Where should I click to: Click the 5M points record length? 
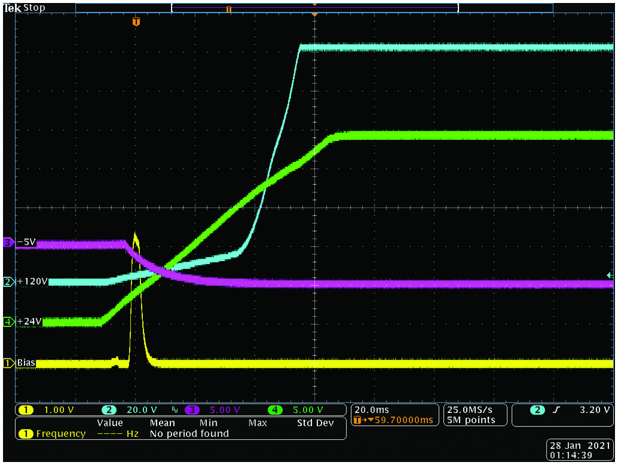[x=471, y=421]
